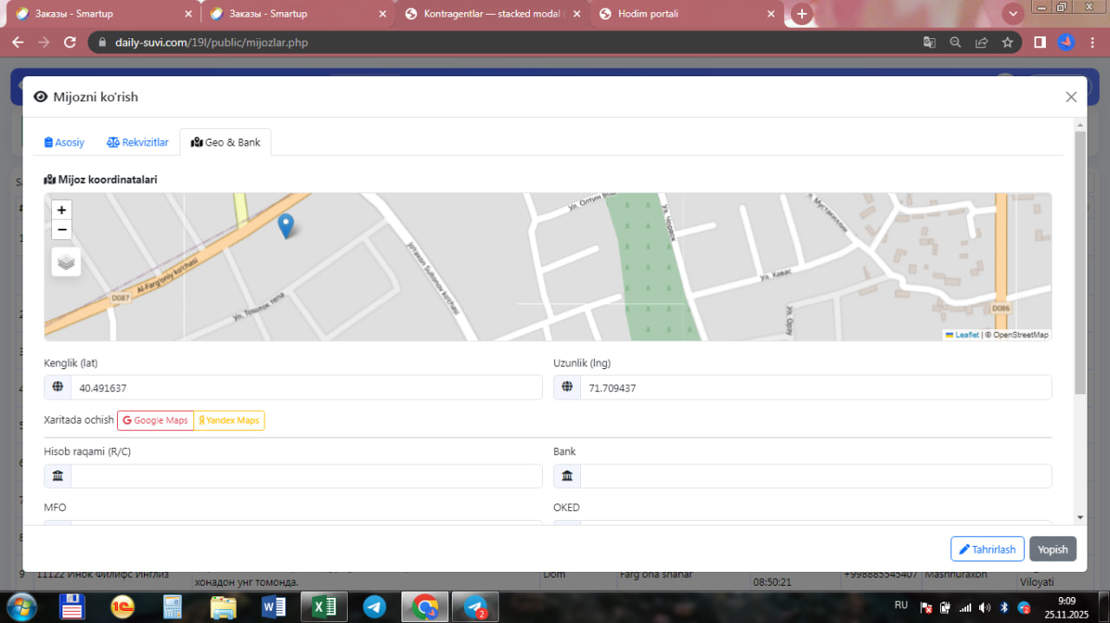Image resolution: width=1110 pixels, height=623 pixels.
Task: Click the Kenglik (lat) input field
Action: click(305, 387)
